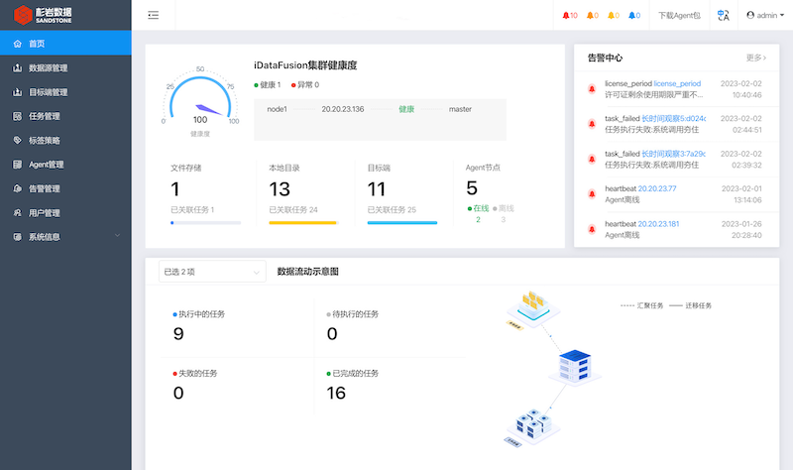Open the license_period alert link

pos(677,83)
